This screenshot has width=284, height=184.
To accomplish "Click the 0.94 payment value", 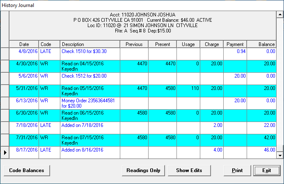I will coord(241,51).
